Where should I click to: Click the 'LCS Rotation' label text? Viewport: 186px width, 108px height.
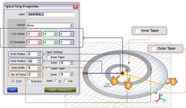point(17,42)
